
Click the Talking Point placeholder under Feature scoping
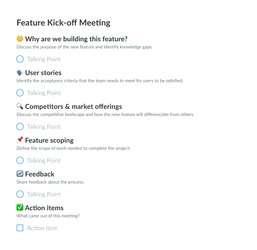(44, 160)
